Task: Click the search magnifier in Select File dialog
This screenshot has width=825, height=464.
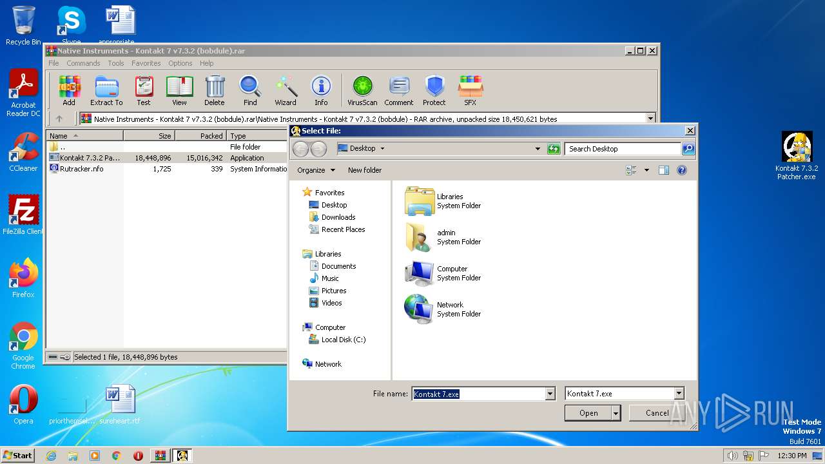Action: coord(688,149)
